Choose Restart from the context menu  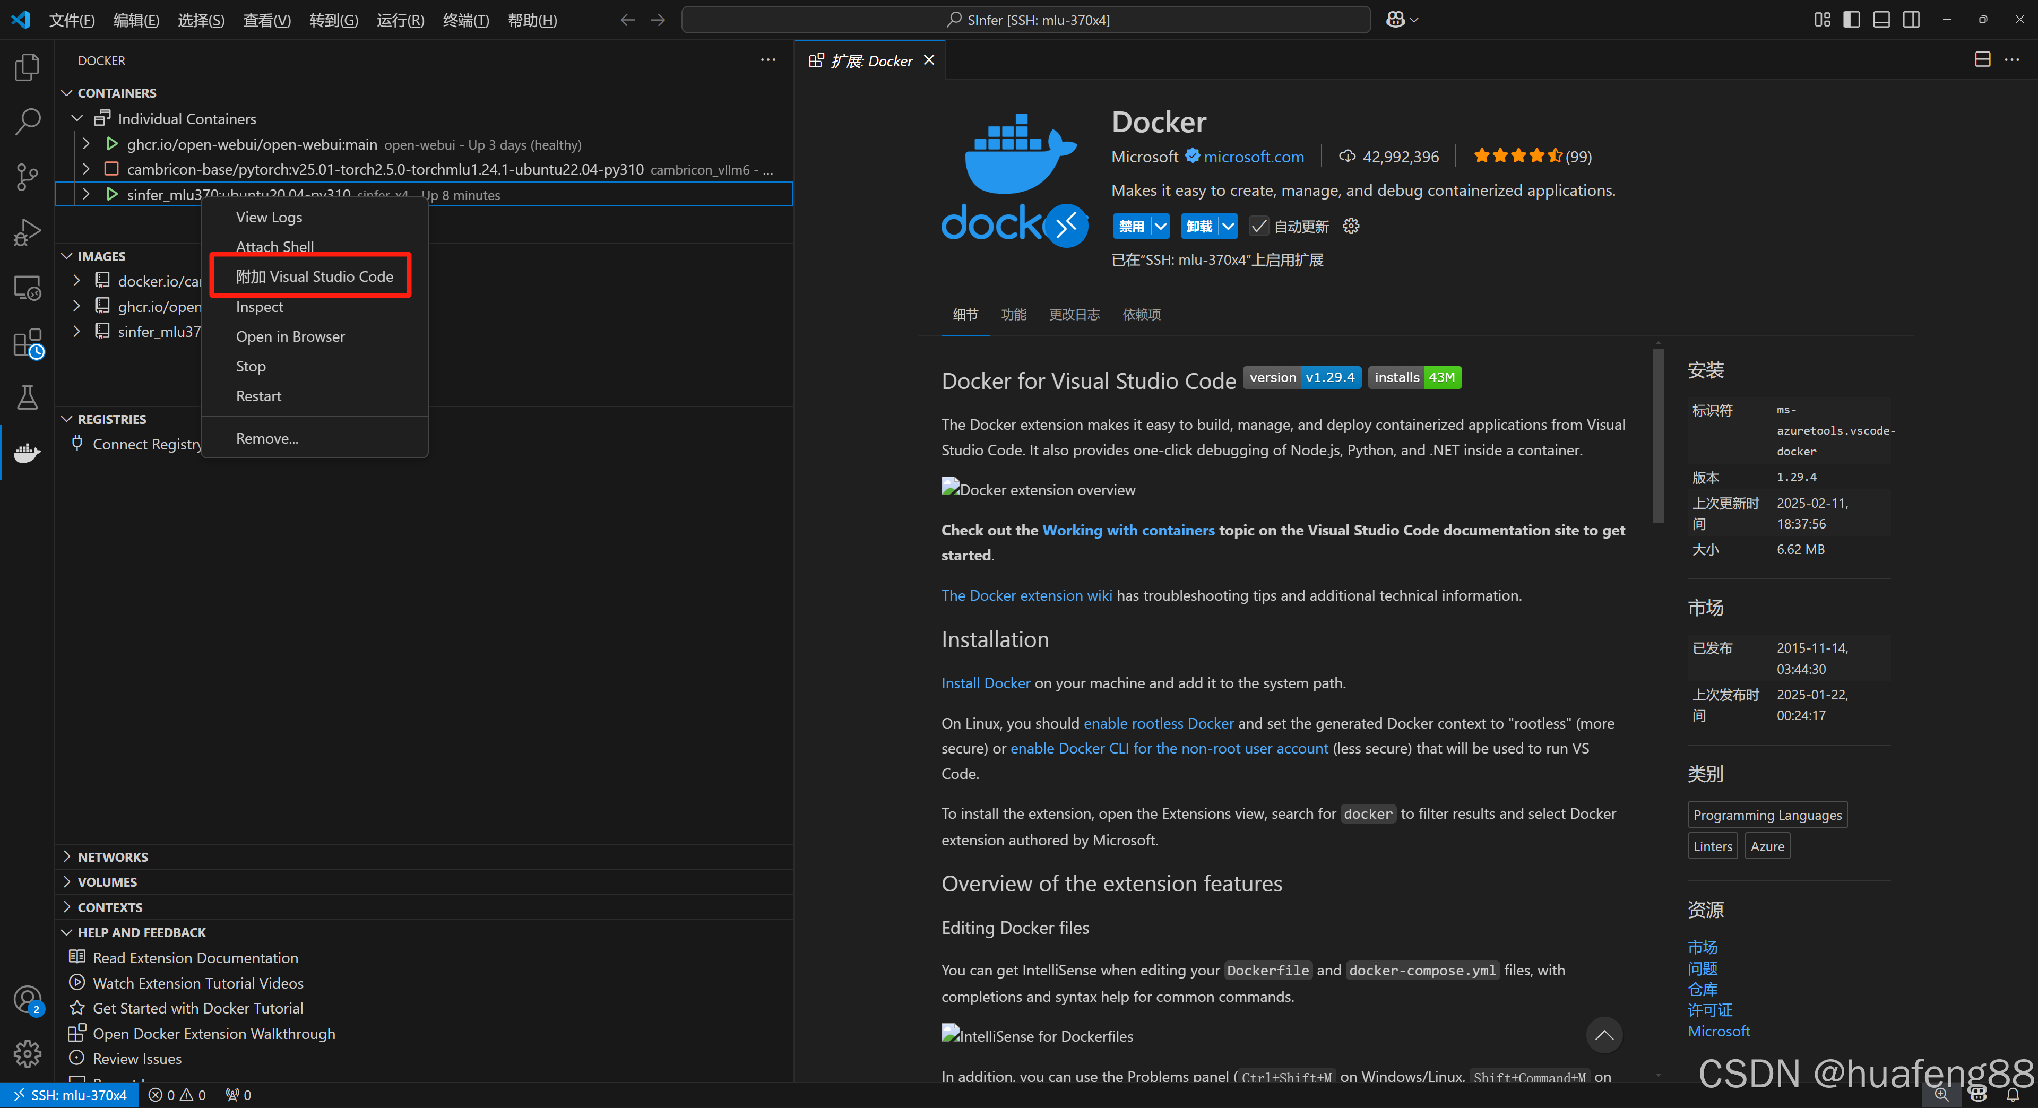pos(315,396)
